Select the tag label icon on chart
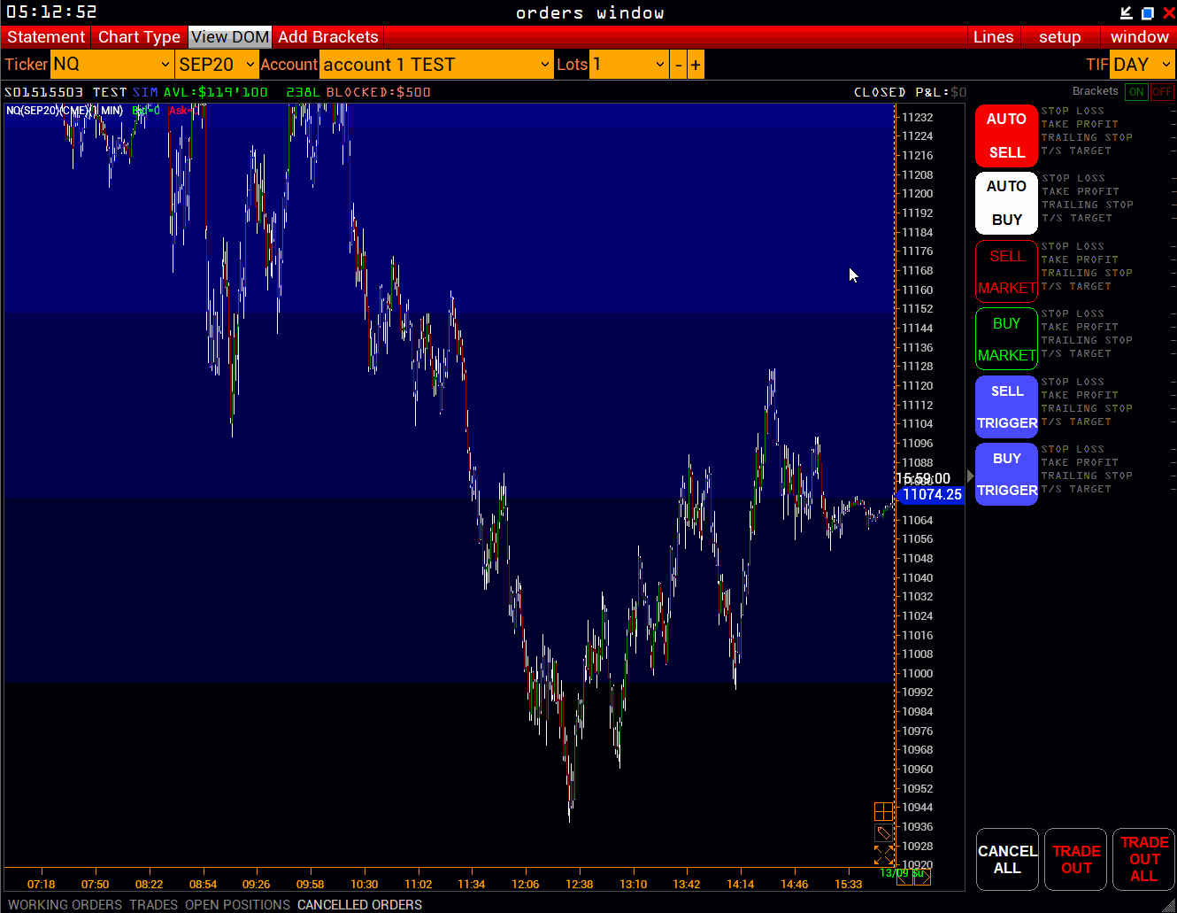The height and width of the screenshot is (913, 1177). [883, 833]
